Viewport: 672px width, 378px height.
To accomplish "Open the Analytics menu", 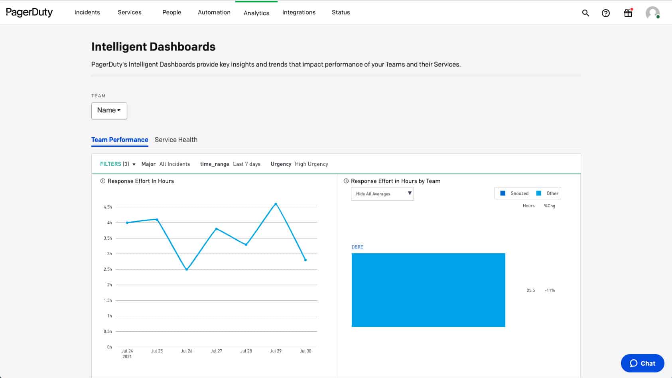I will pos(256,13).
